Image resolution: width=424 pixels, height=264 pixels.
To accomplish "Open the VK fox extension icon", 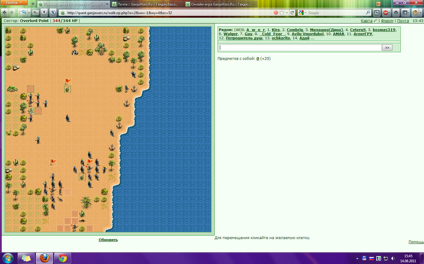I will (x=377, y=12).
